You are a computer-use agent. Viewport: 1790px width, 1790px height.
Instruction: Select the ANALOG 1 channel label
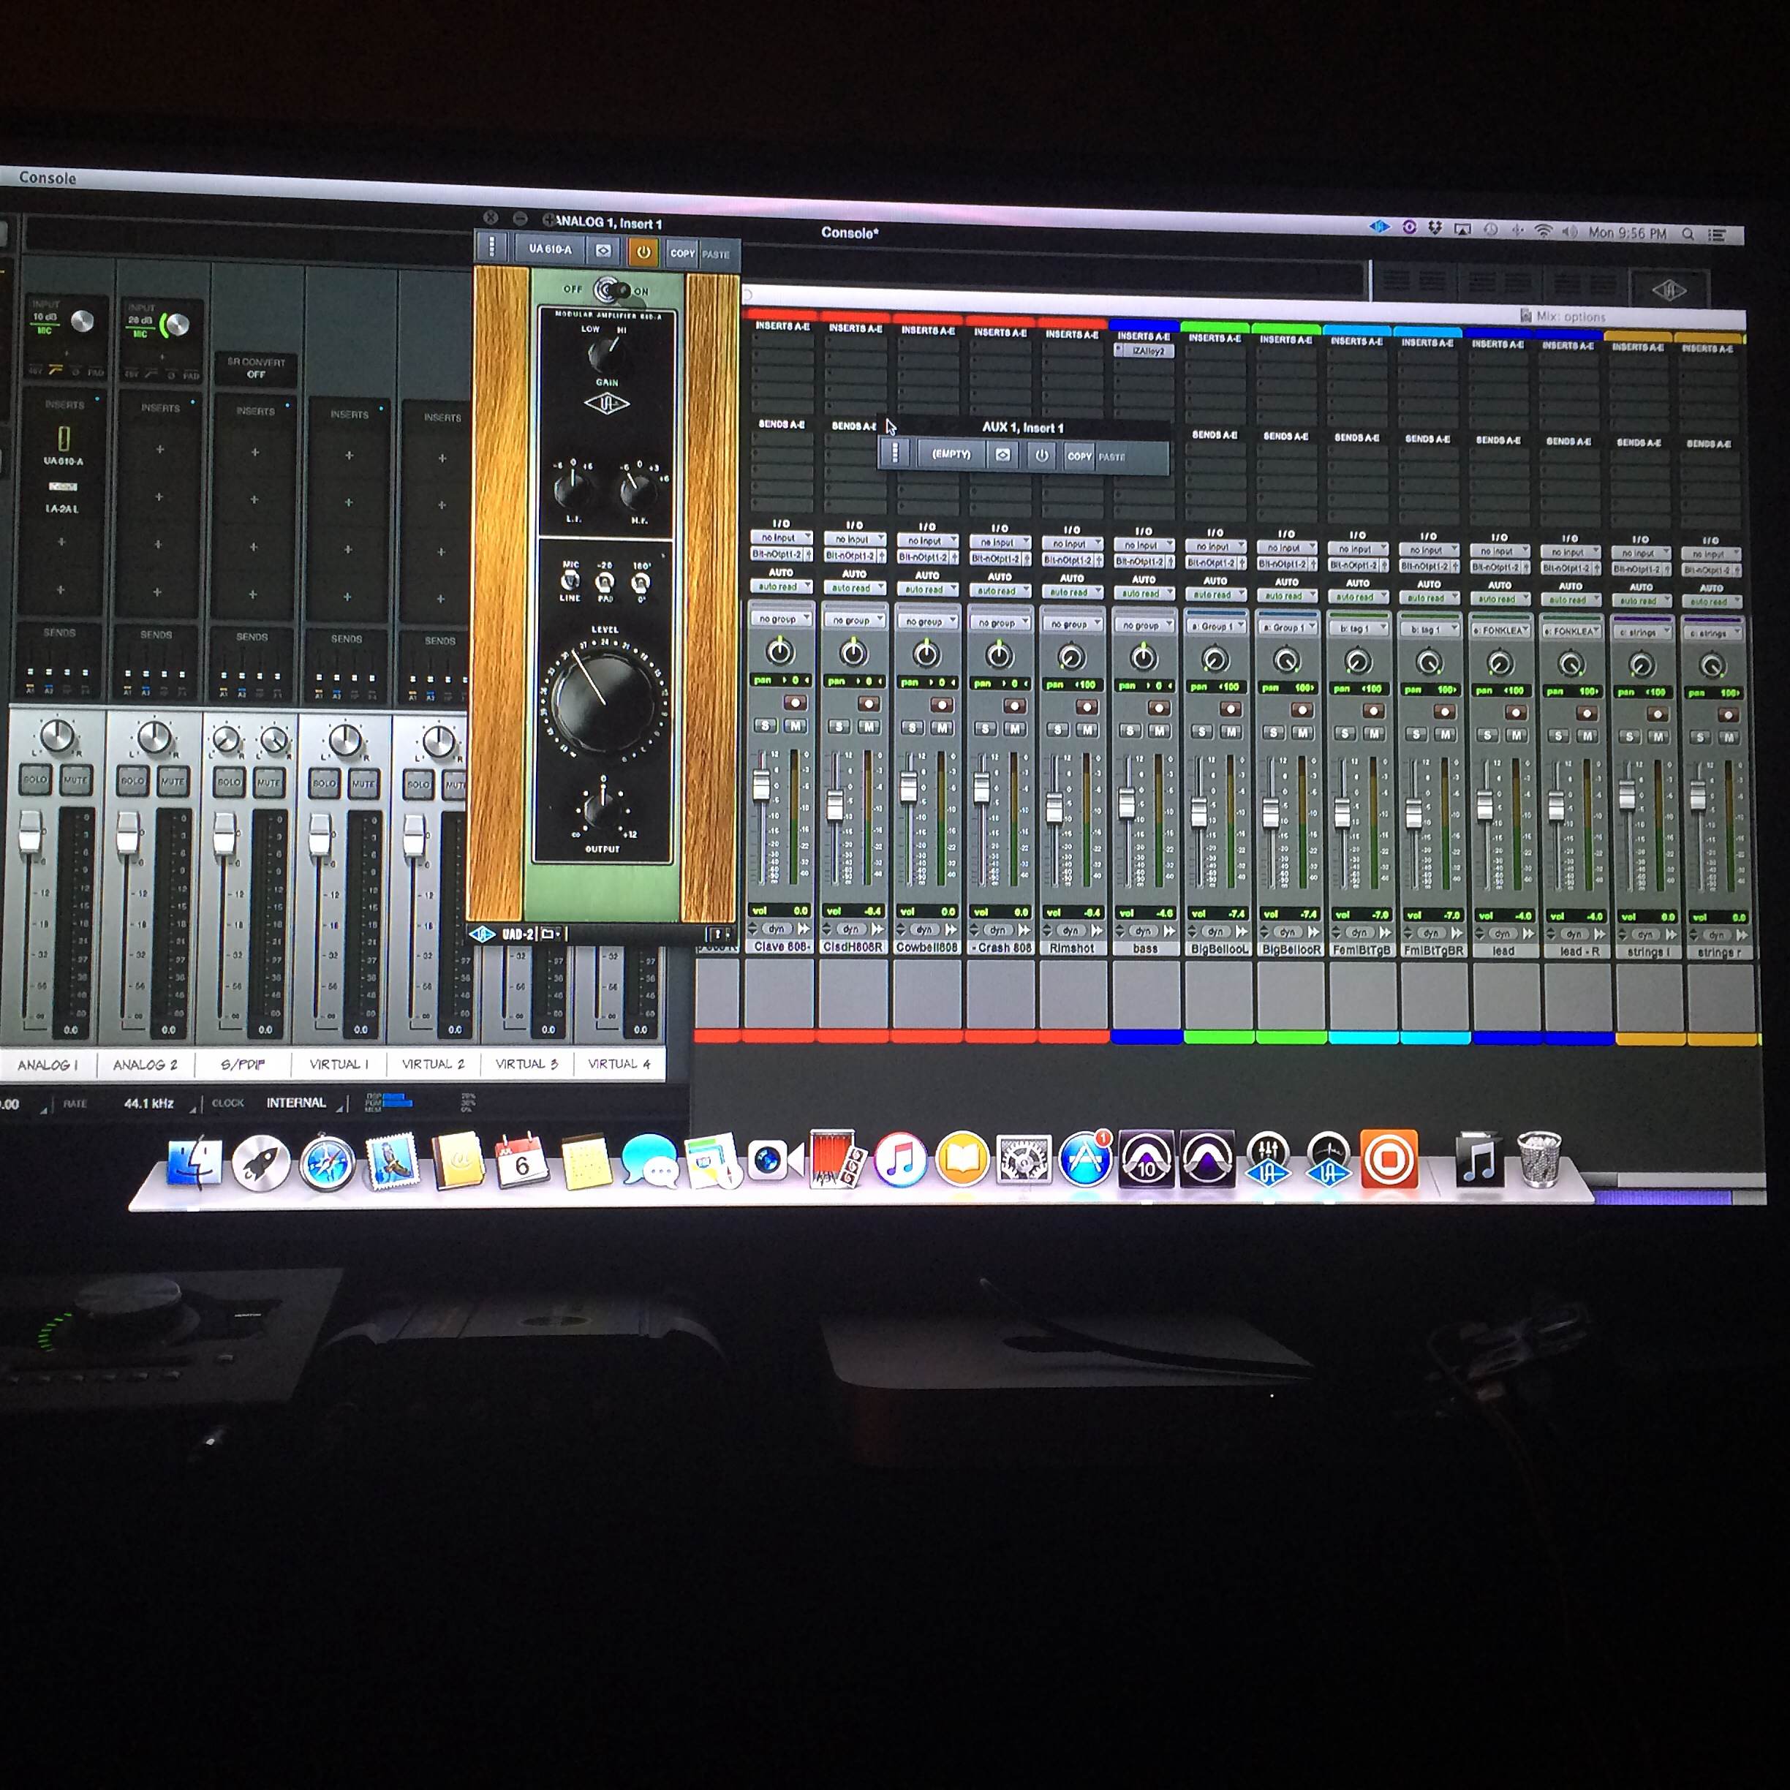point(48,1065)
